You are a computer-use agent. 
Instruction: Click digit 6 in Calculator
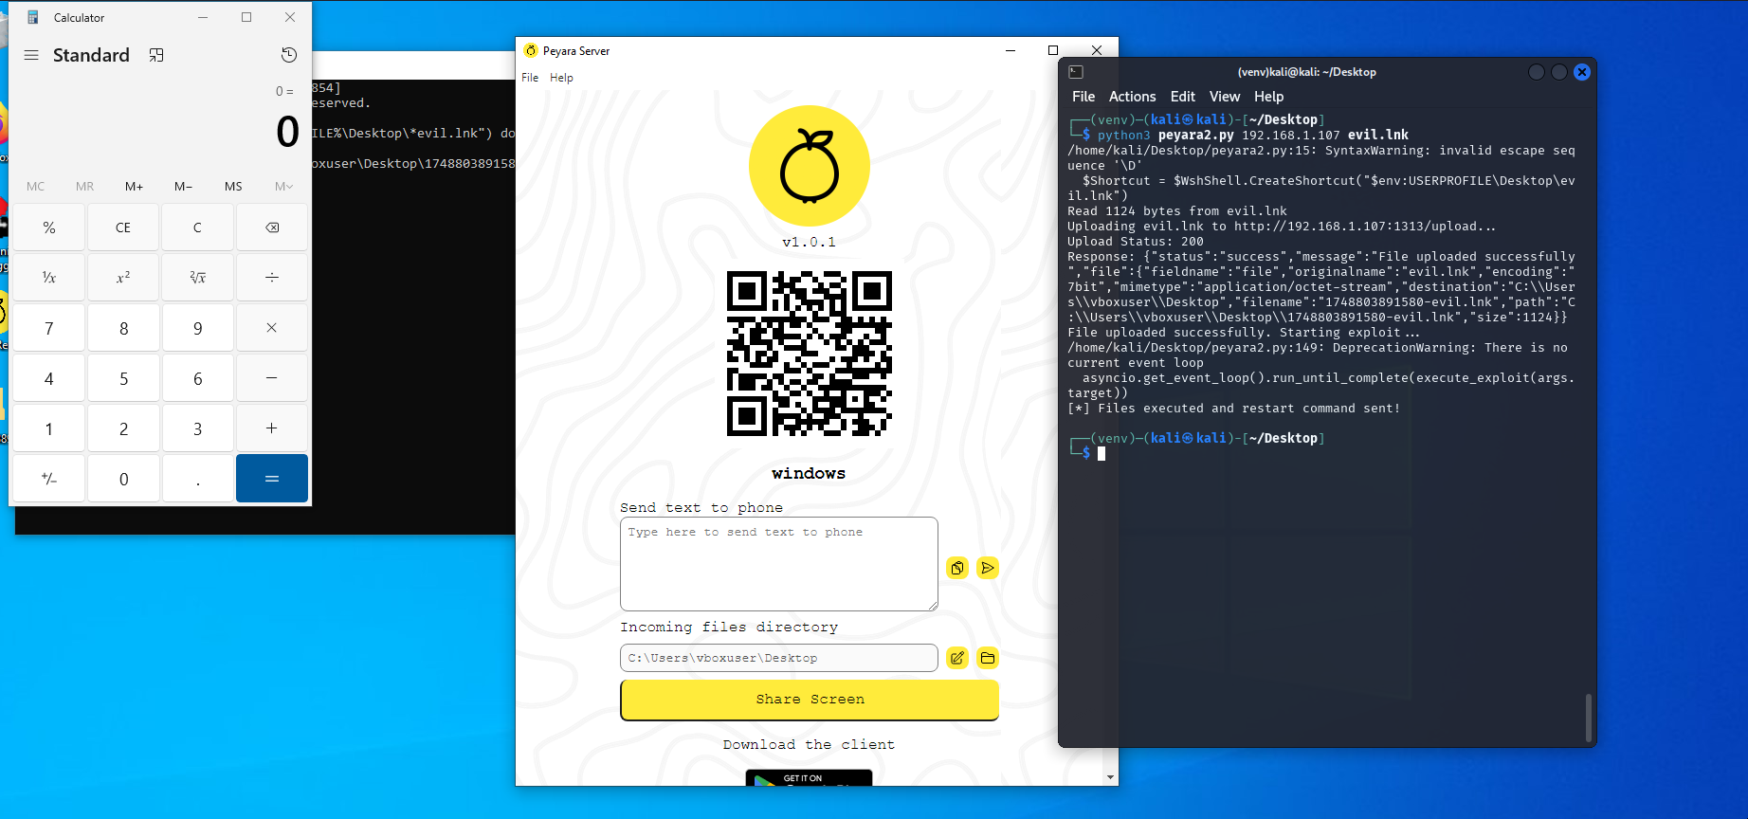197,378
